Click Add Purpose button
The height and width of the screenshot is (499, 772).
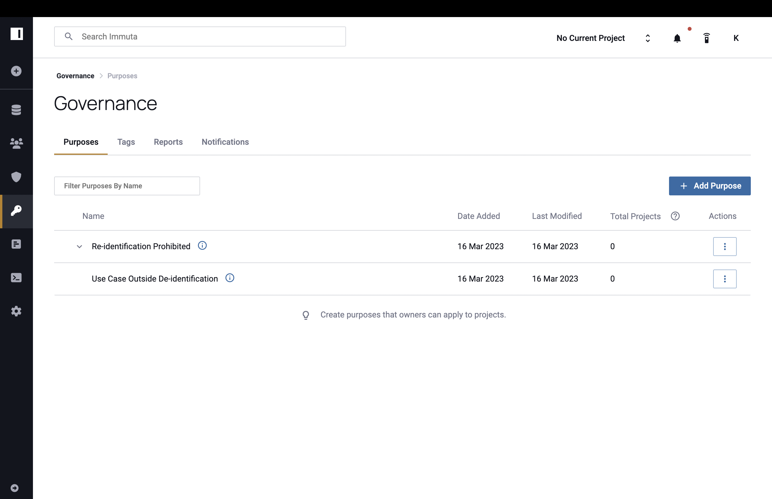(710, 186)
